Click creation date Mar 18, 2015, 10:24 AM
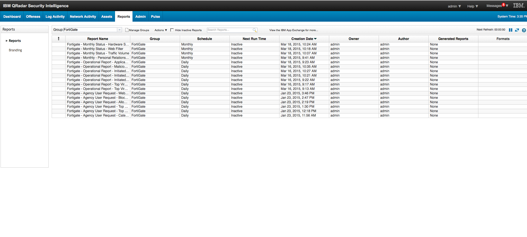Image resolution: width=527 pixels, height=237 pixels. pyautogui.click(x=298, y=44)
